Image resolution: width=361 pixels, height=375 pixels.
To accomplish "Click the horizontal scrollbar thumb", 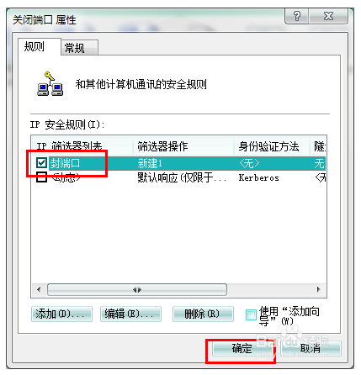I will (137, 289).
